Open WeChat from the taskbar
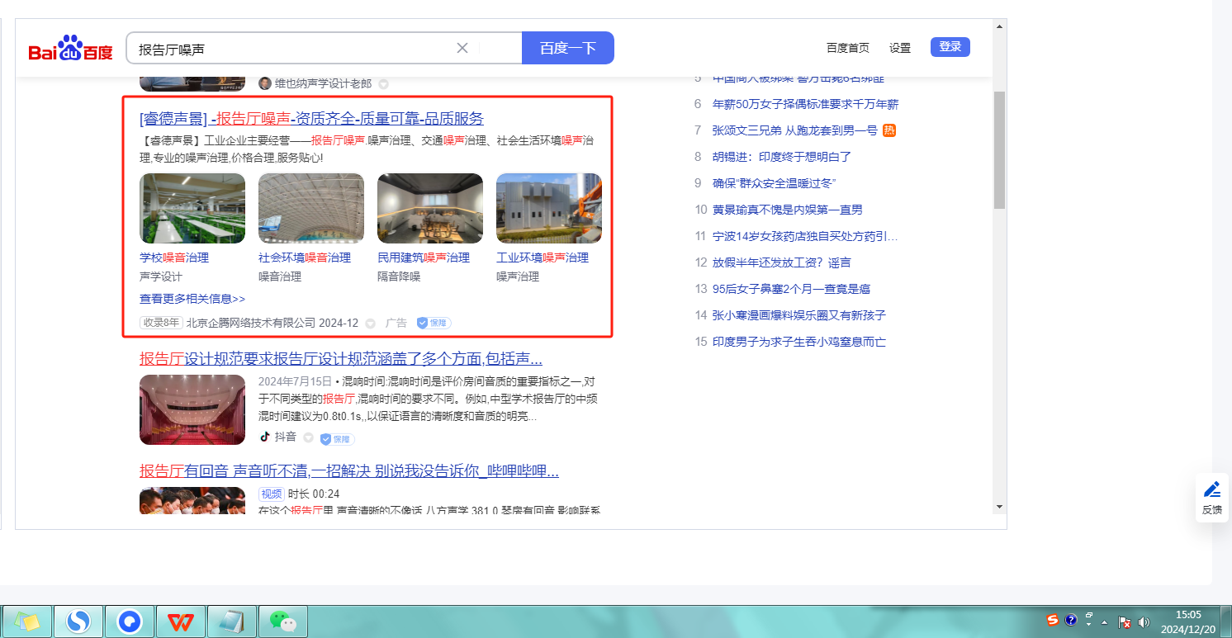Viewport: 1232px width, 638px height. [283, 621]
